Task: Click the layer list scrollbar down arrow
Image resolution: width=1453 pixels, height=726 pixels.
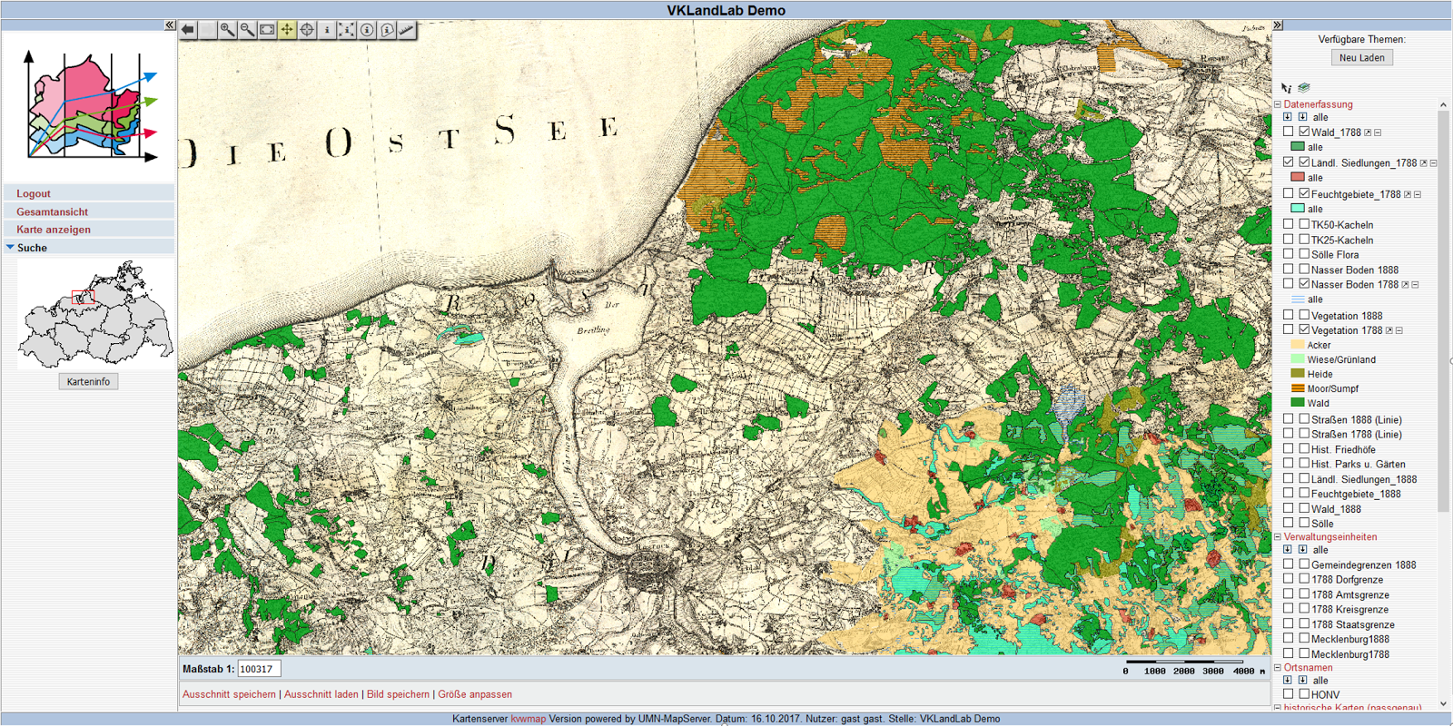Action: pos(1443,702)
